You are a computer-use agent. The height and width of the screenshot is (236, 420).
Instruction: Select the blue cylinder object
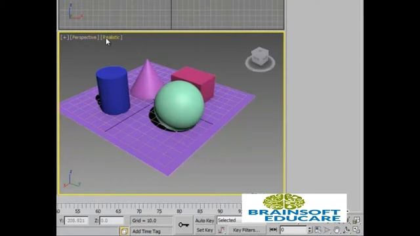click(x=112, y=90)
